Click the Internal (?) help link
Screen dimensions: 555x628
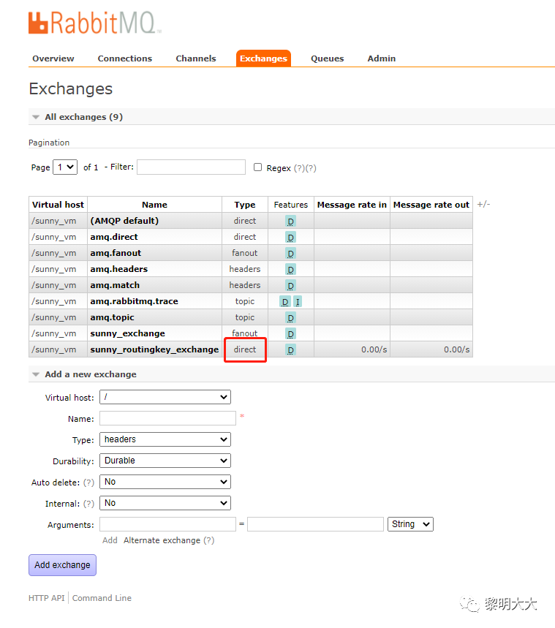[x=88, y=504]
